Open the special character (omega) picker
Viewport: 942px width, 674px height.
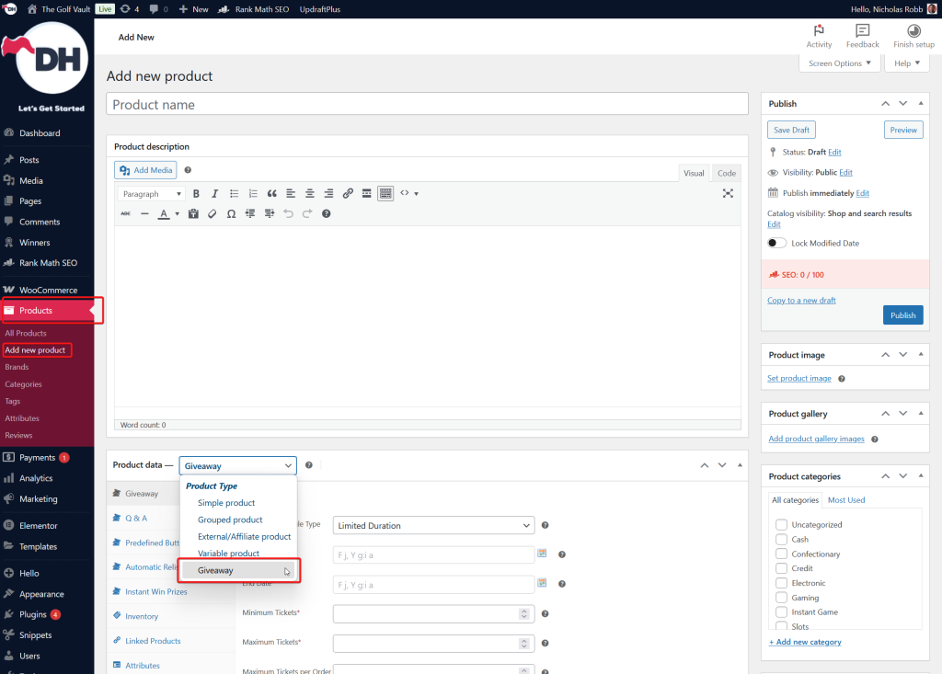pos(231,213)
